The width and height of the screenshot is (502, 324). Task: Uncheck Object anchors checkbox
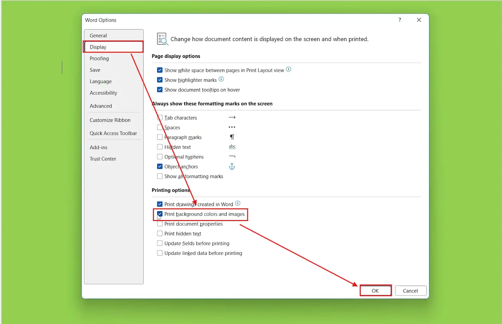tap(160, 166)
